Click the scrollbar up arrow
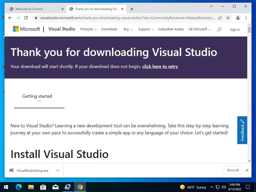The height and width of the screenshot is (192, 256). pos(249,25)
